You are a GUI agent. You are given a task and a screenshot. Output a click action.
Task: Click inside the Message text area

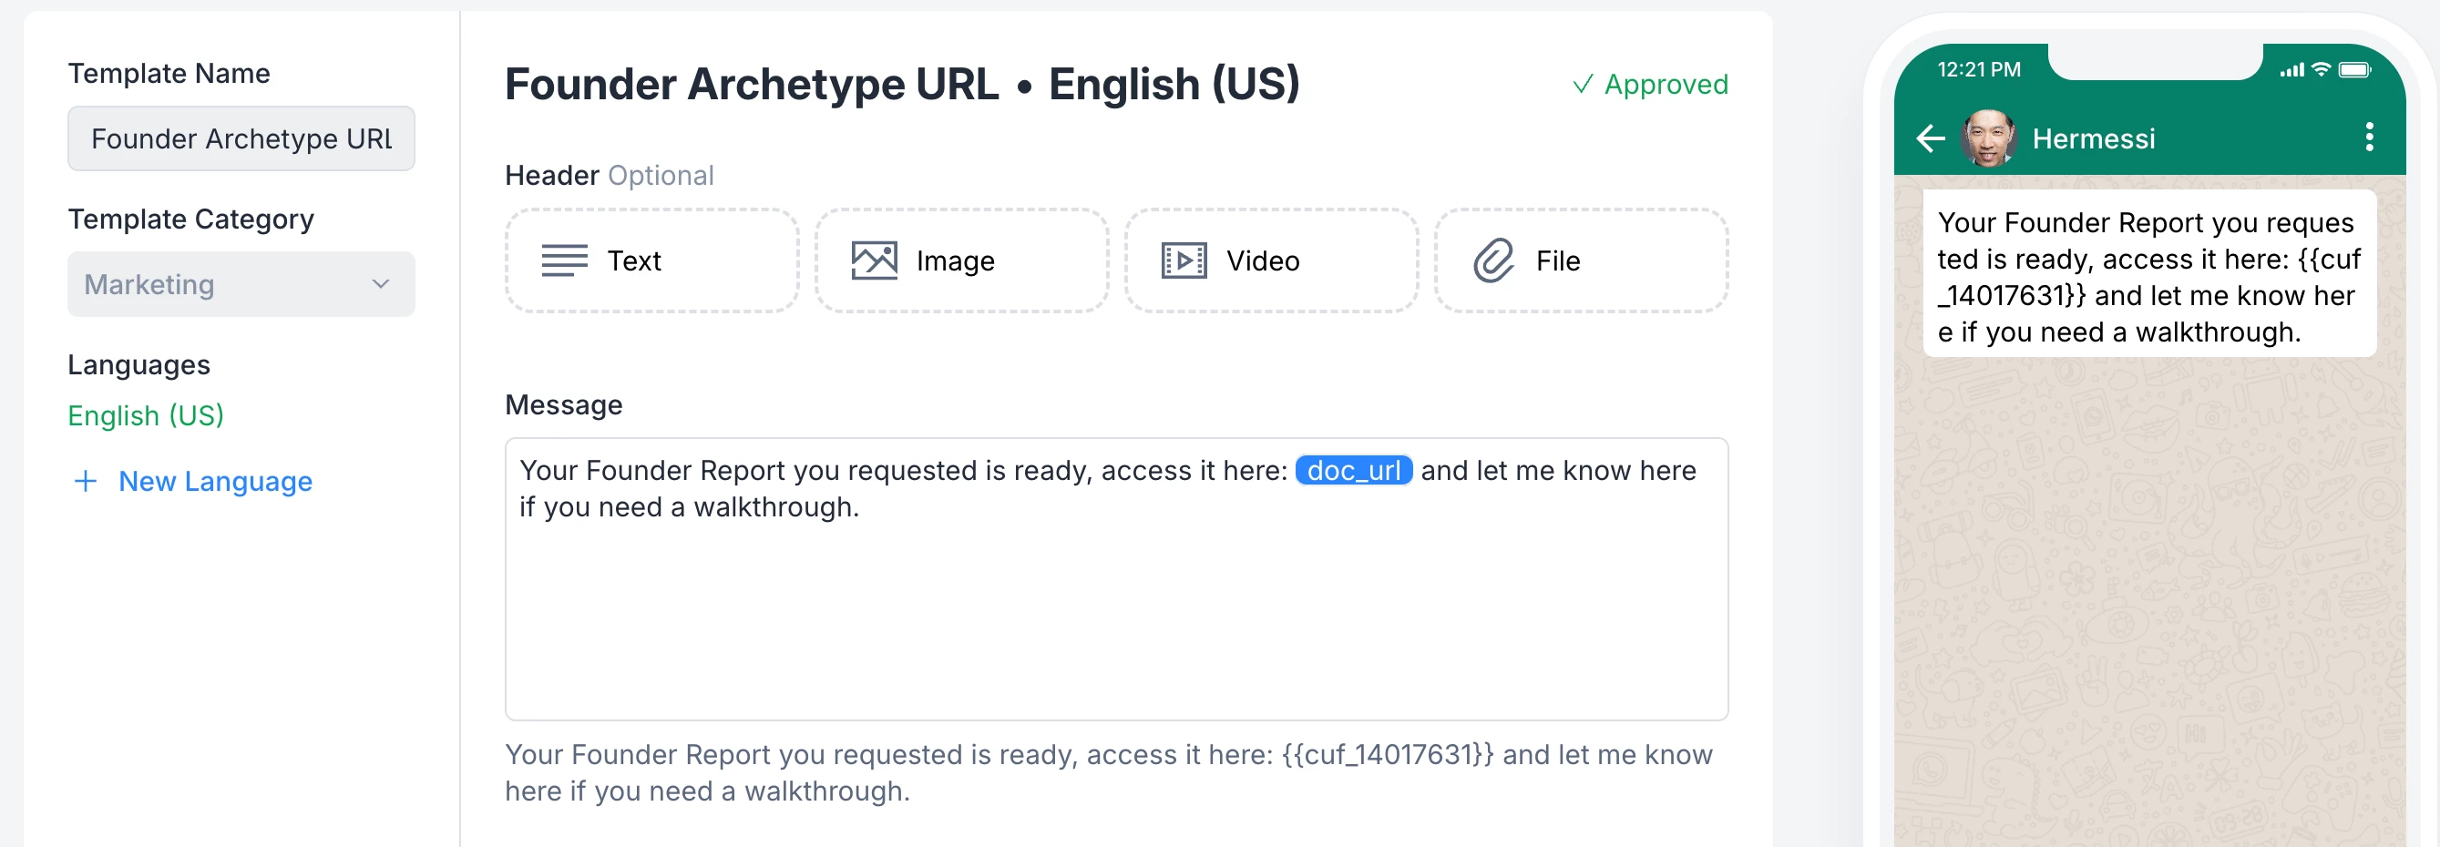pyautogui.click(x=1115, y=615)
